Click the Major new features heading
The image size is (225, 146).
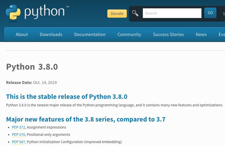click(x=86, y=119)
